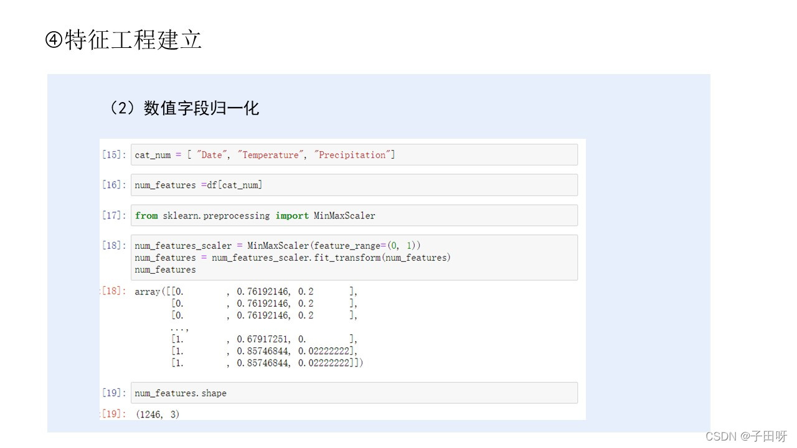The image size is (797, 448).
Task: Click the "Precipitation" string in code
Action: (x=353, y=155)
